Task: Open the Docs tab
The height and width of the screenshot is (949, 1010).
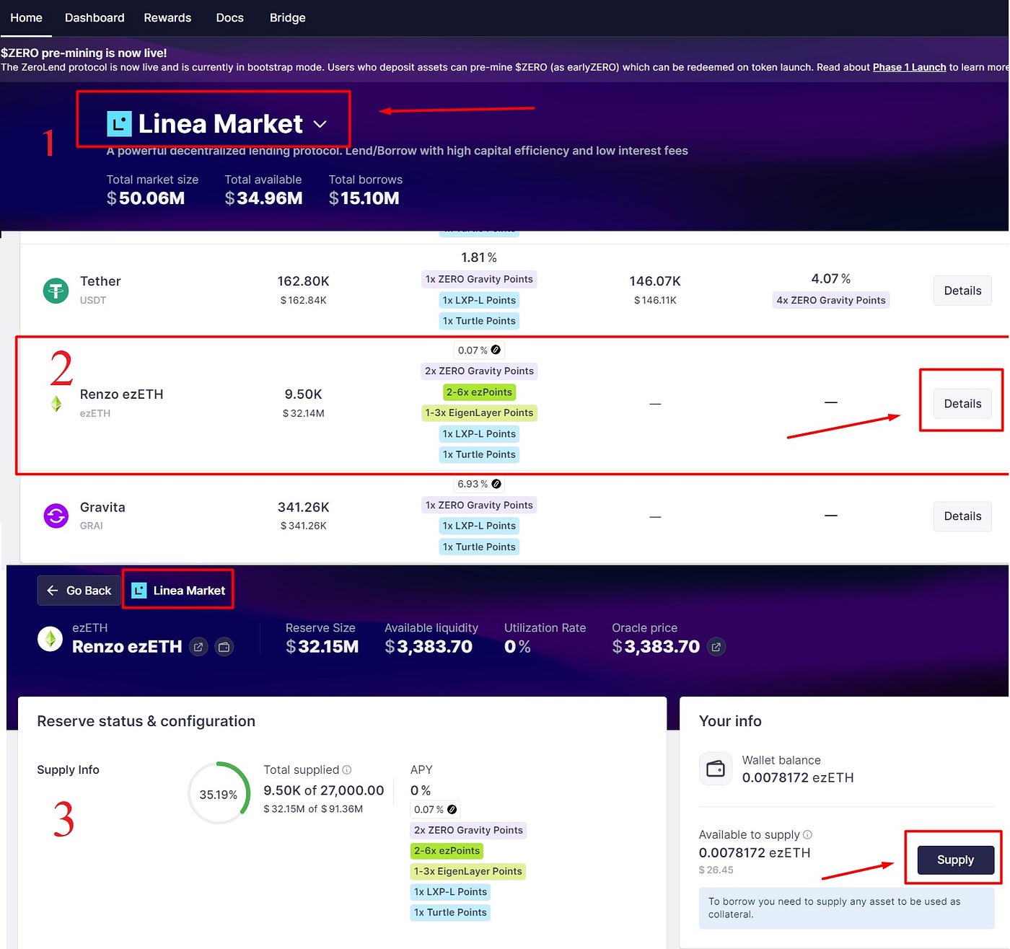Action: [230, 17]
